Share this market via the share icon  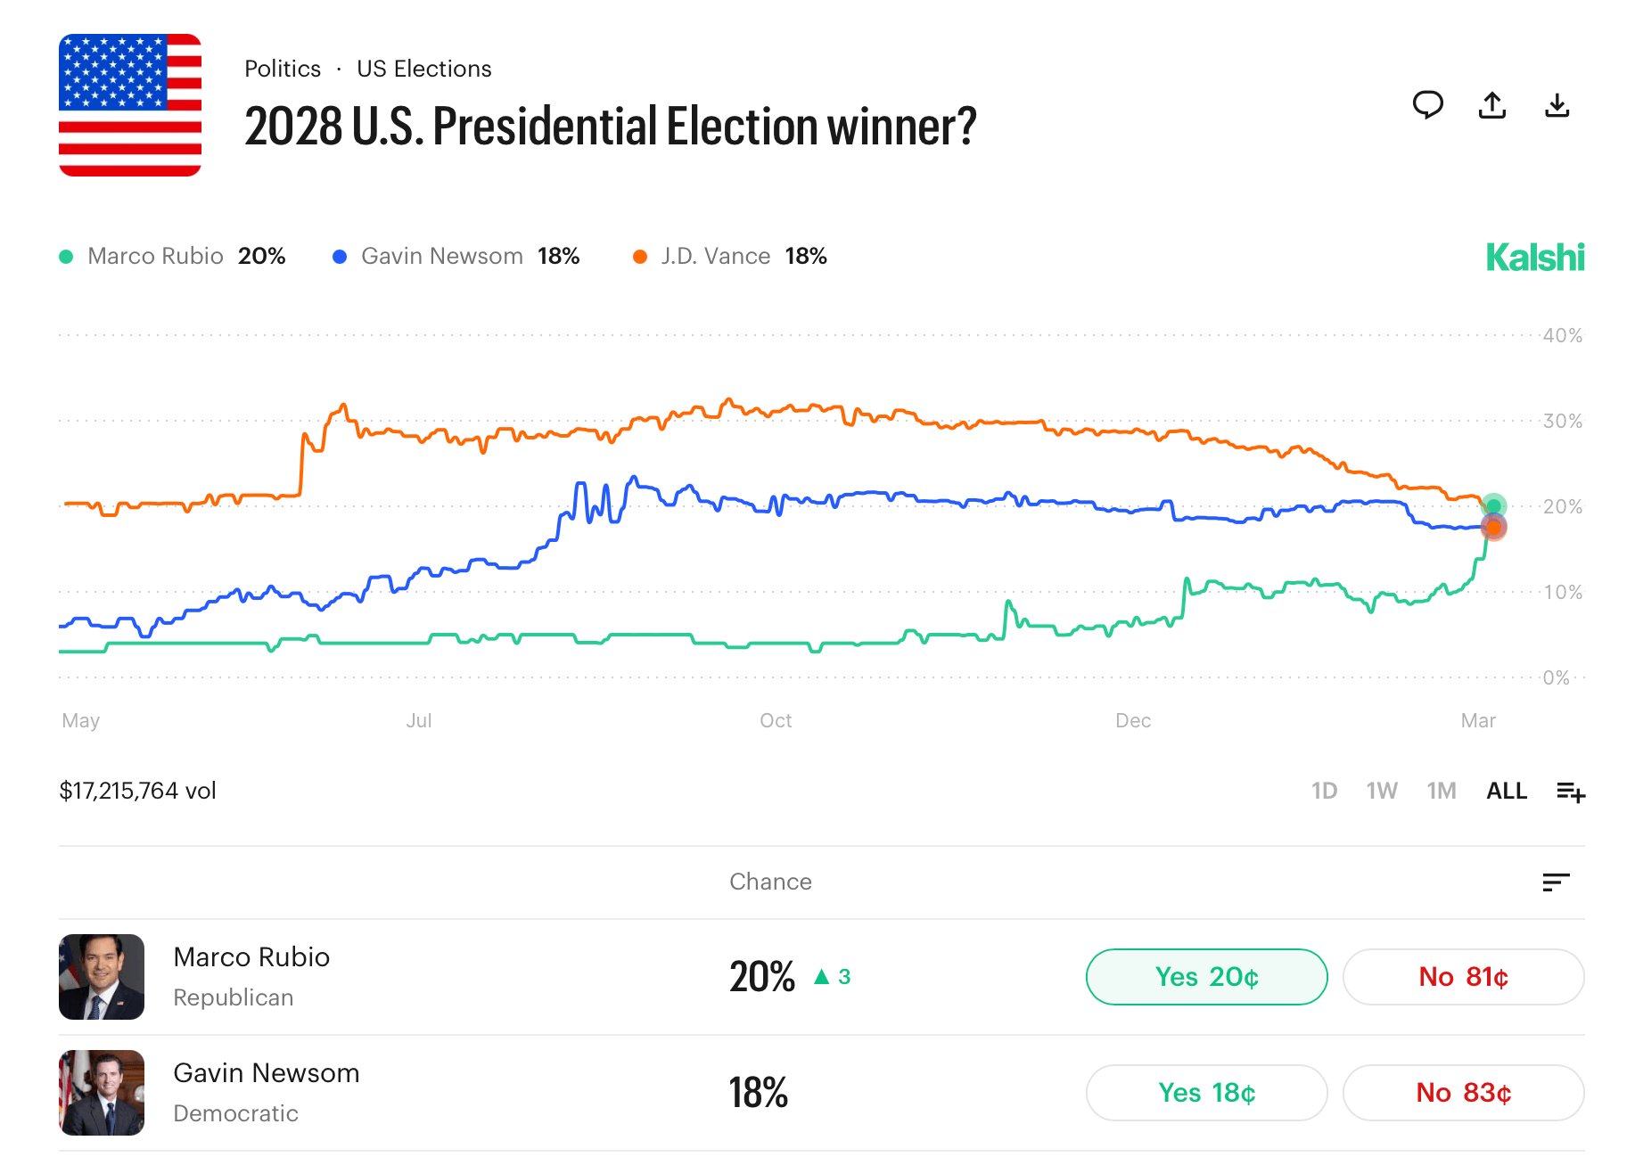click(1492, 105)
